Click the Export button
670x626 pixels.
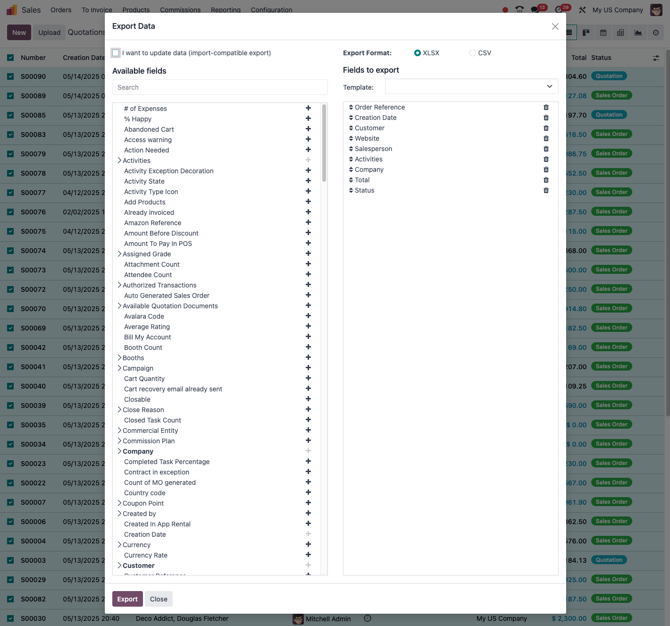(127, 599)
